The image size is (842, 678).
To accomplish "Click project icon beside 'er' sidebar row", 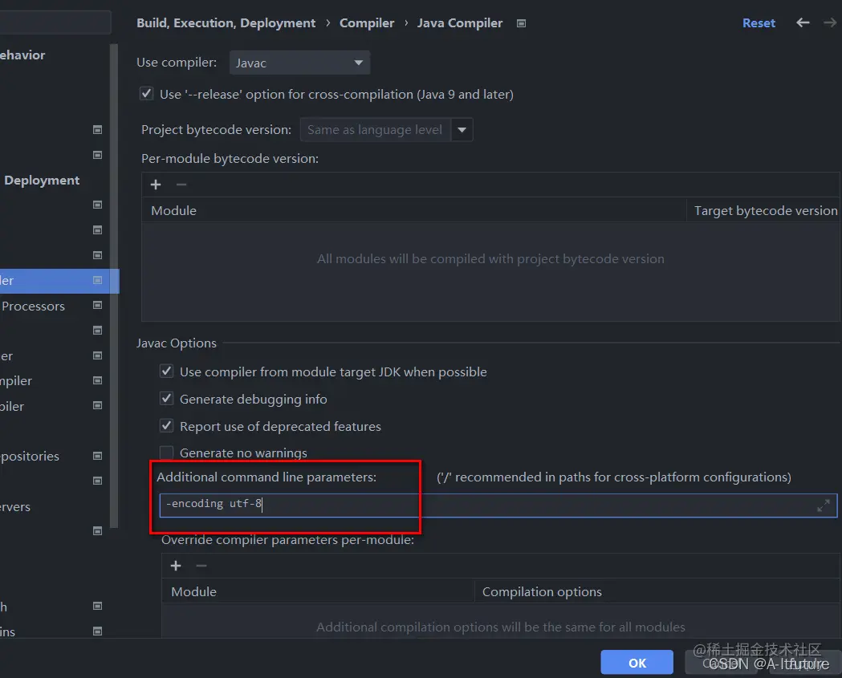I will [x=97, y=355].
